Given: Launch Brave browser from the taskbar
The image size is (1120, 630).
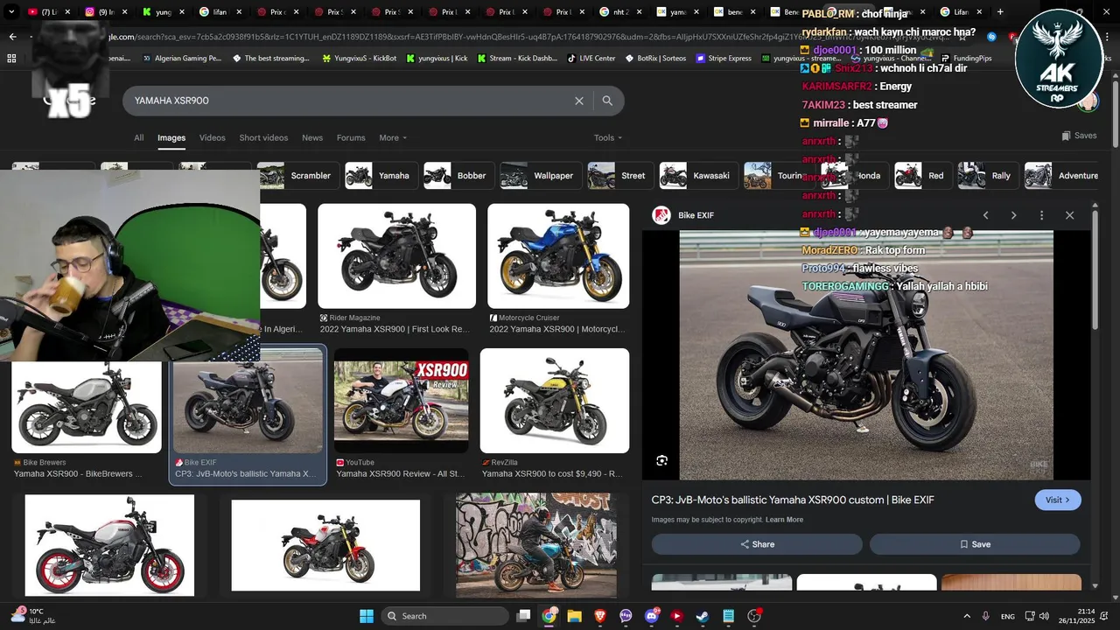Looking at the screenshot, I should [600, 616].
